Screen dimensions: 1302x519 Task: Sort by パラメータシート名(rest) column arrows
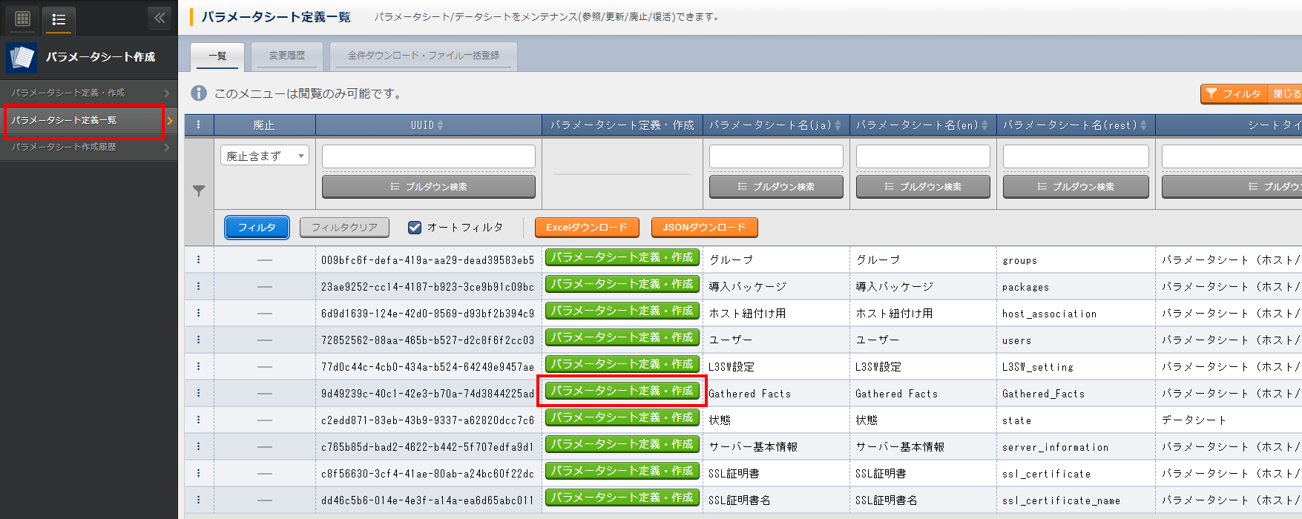click(x=1144, y=125)
